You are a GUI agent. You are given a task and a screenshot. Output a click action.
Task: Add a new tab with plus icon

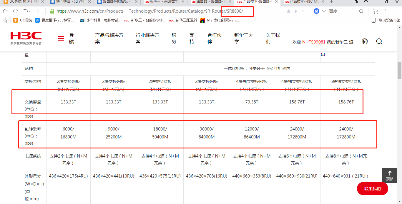click(x=331, y=2)
